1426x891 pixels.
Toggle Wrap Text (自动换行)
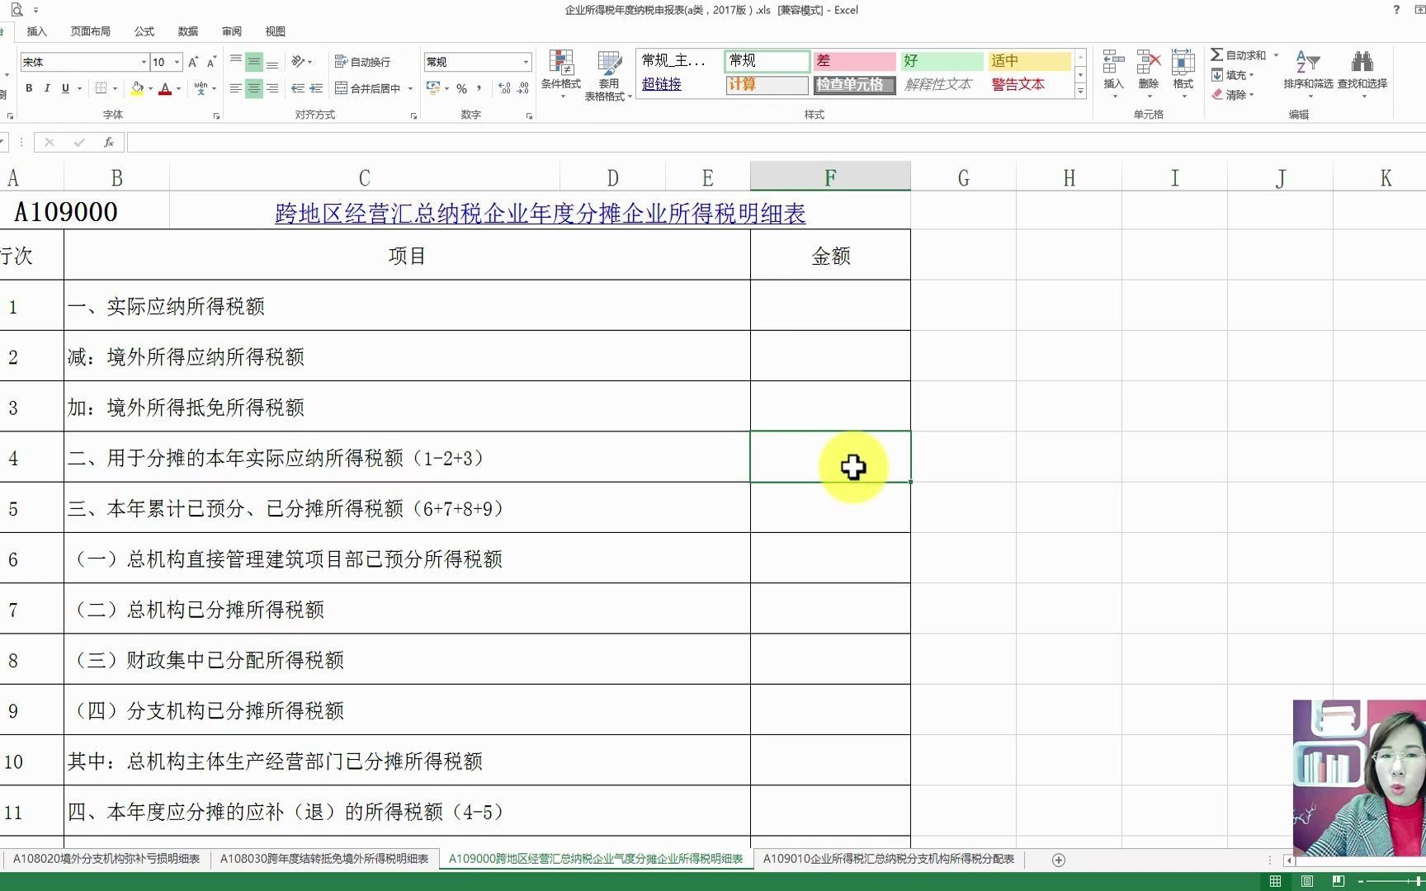(x=361, y=61)
